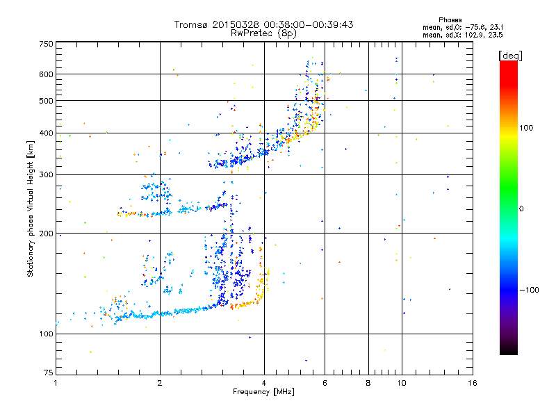The width and height of the screenshot is (556, 417).
Task: Click x-axis tick label '8'
Action: coord(368,383)
